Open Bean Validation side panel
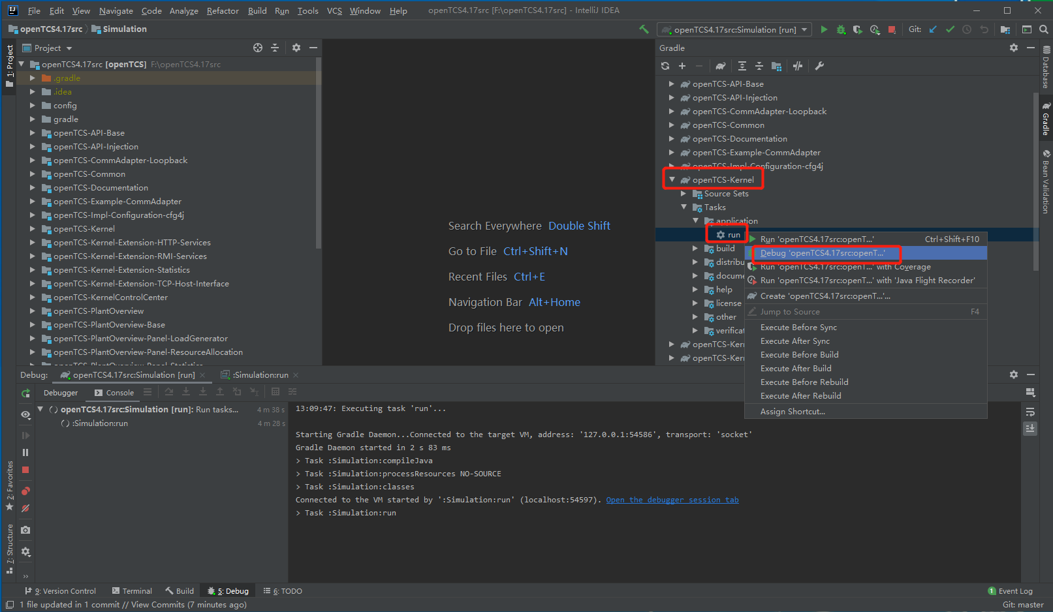1053x612 pixels. coord(1046,181)
